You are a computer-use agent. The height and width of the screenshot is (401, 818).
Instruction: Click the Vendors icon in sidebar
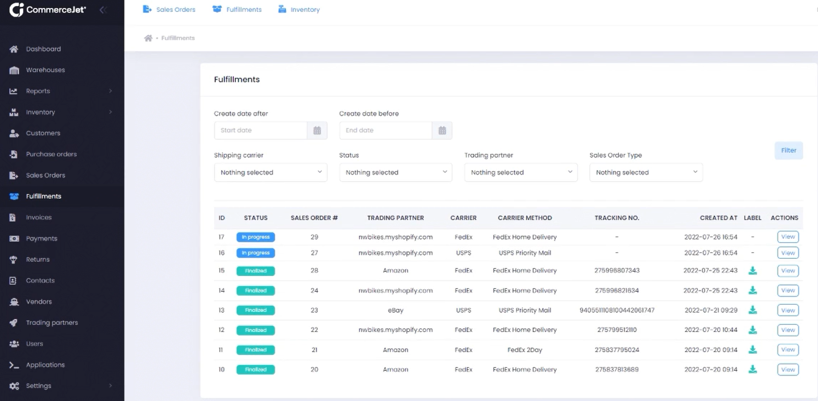pos(14,301)
